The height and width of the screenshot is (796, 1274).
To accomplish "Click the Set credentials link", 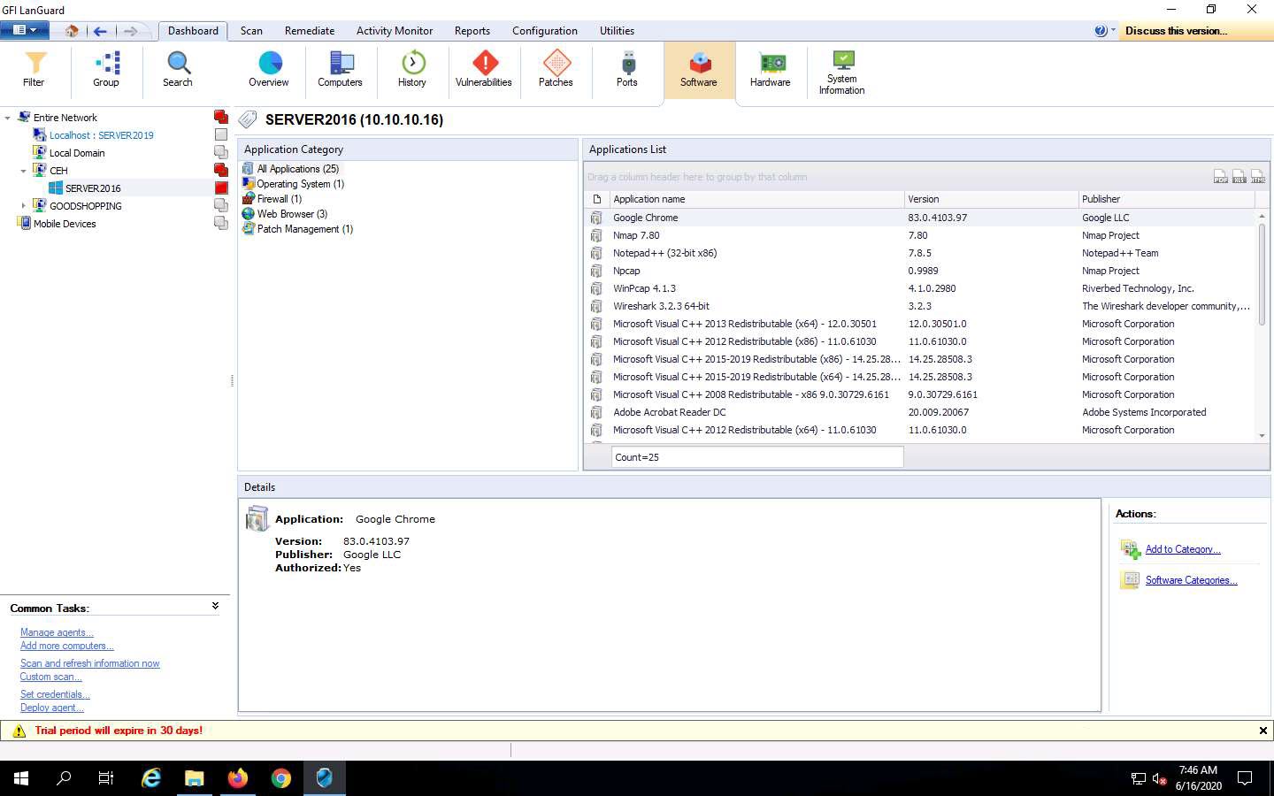I will tap(55, 694).
